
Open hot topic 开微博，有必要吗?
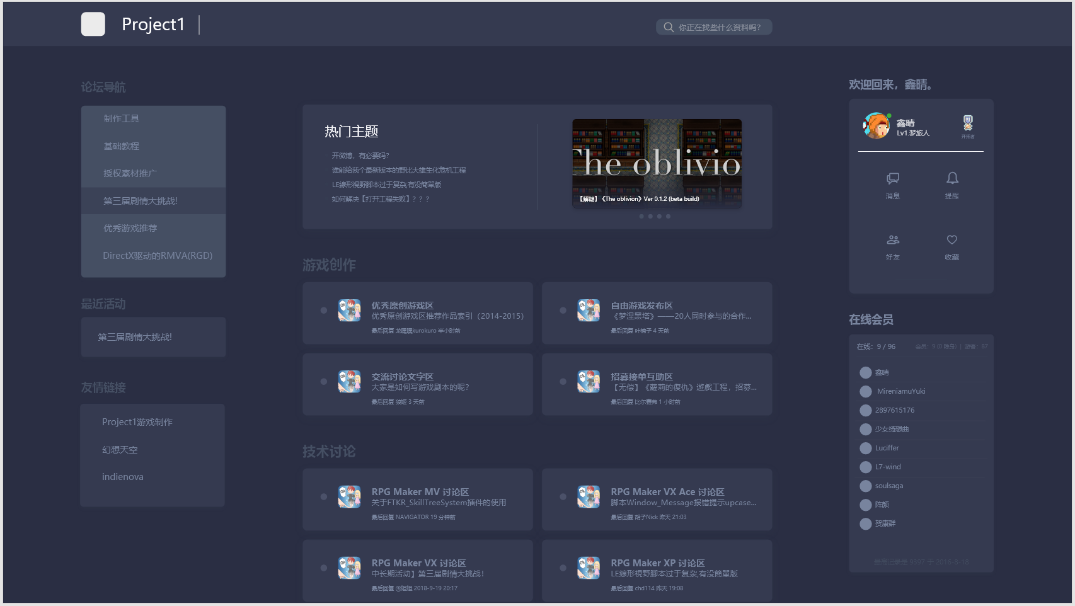tap(360, 156)
